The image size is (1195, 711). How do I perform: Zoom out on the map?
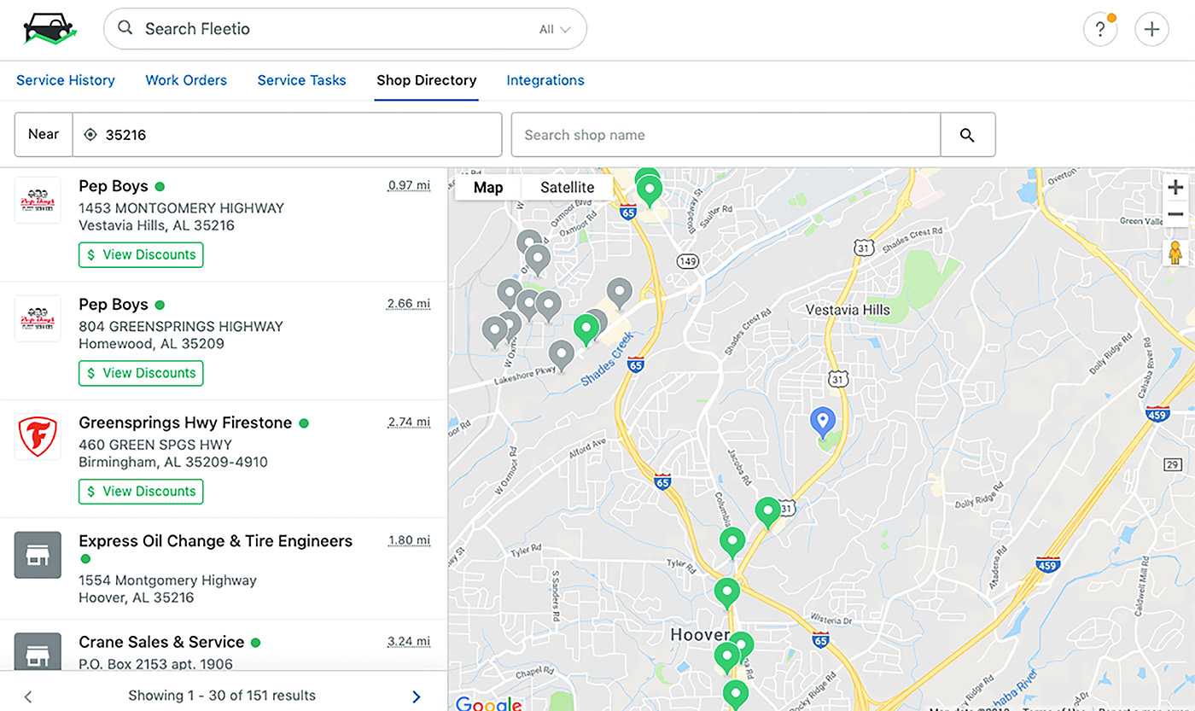click(1175, 214)
